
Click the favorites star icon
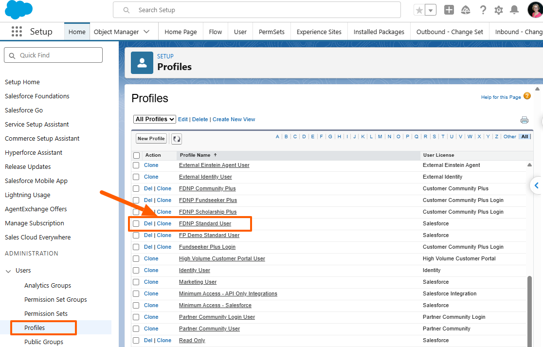point(419,10)
